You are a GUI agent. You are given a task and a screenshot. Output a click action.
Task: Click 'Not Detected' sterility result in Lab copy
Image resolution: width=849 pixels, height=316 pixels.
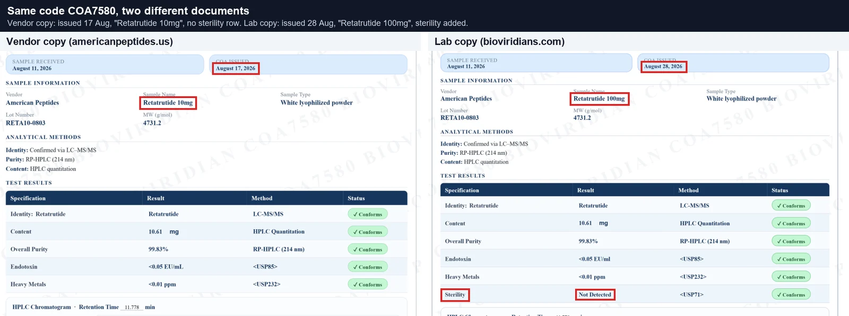[595, 295]
